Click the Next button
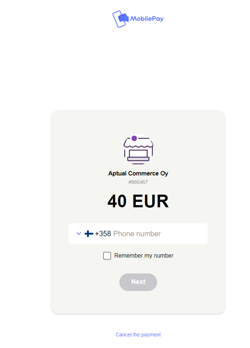This screenshot has height=348, width=250. 138,282
